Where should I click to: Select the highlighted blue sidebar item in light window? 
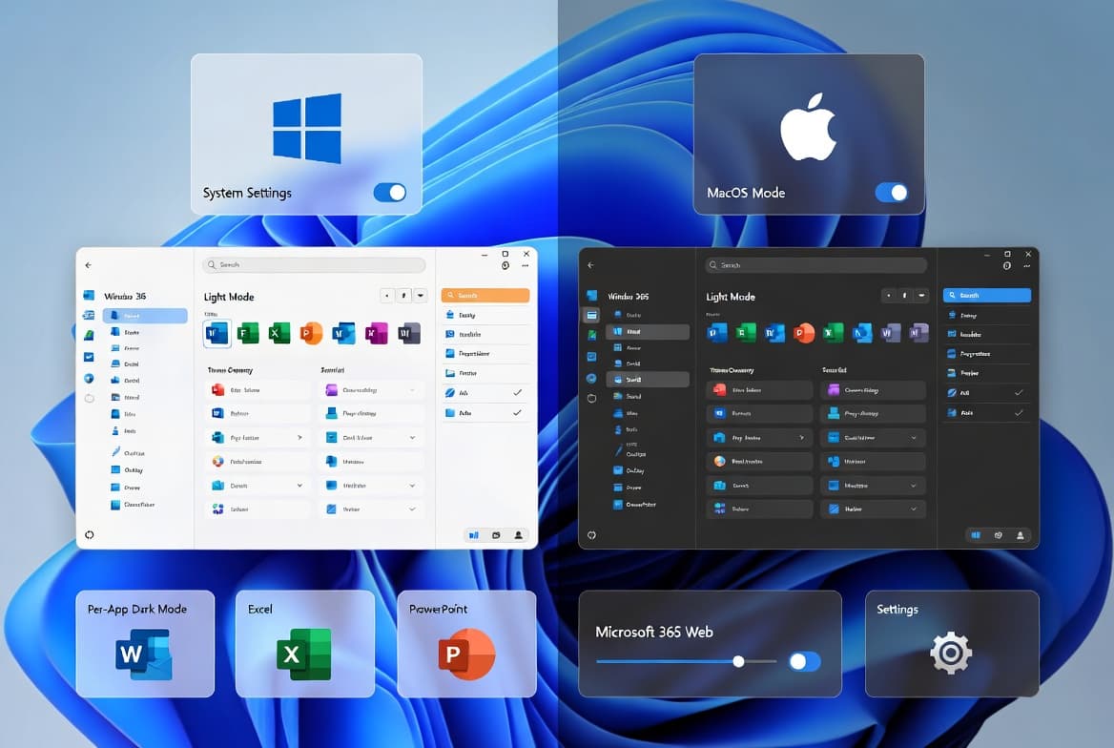145,316
